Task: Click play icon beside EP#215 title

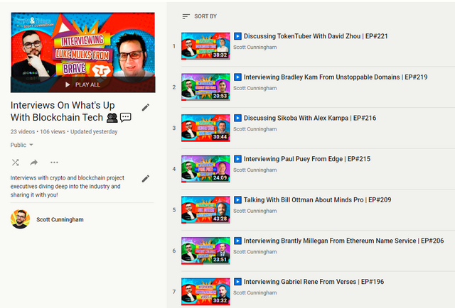Action: pos(237,159)
